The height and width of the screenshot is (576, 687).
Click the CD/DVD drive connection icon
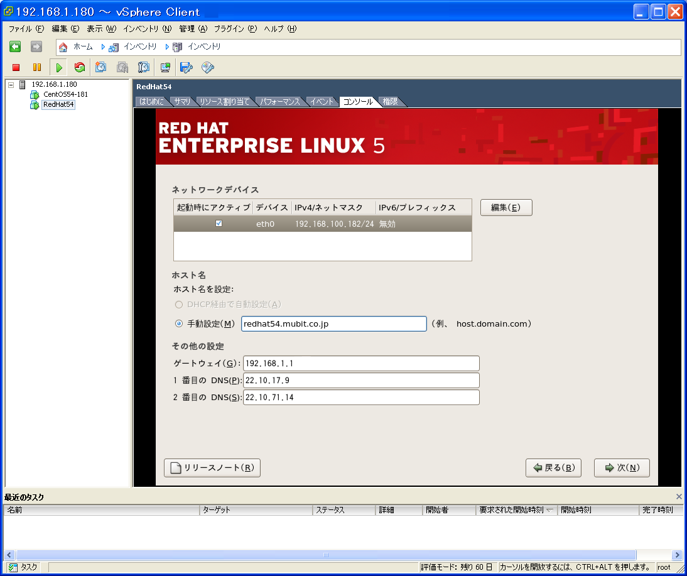(x=208, y=67)
